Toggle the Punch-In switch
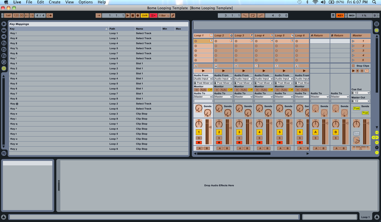This screenshot has width=381, height=222. point(245,16)
